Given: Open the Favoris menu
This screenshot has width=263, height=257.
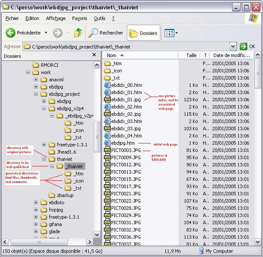Looking at the screenshot, I should click(79, 18).
